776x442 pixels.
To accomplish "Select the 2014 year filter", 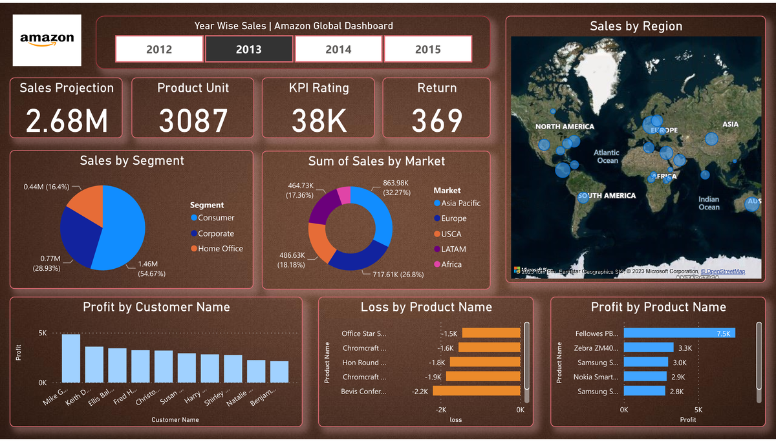I will tap(338, 49).
